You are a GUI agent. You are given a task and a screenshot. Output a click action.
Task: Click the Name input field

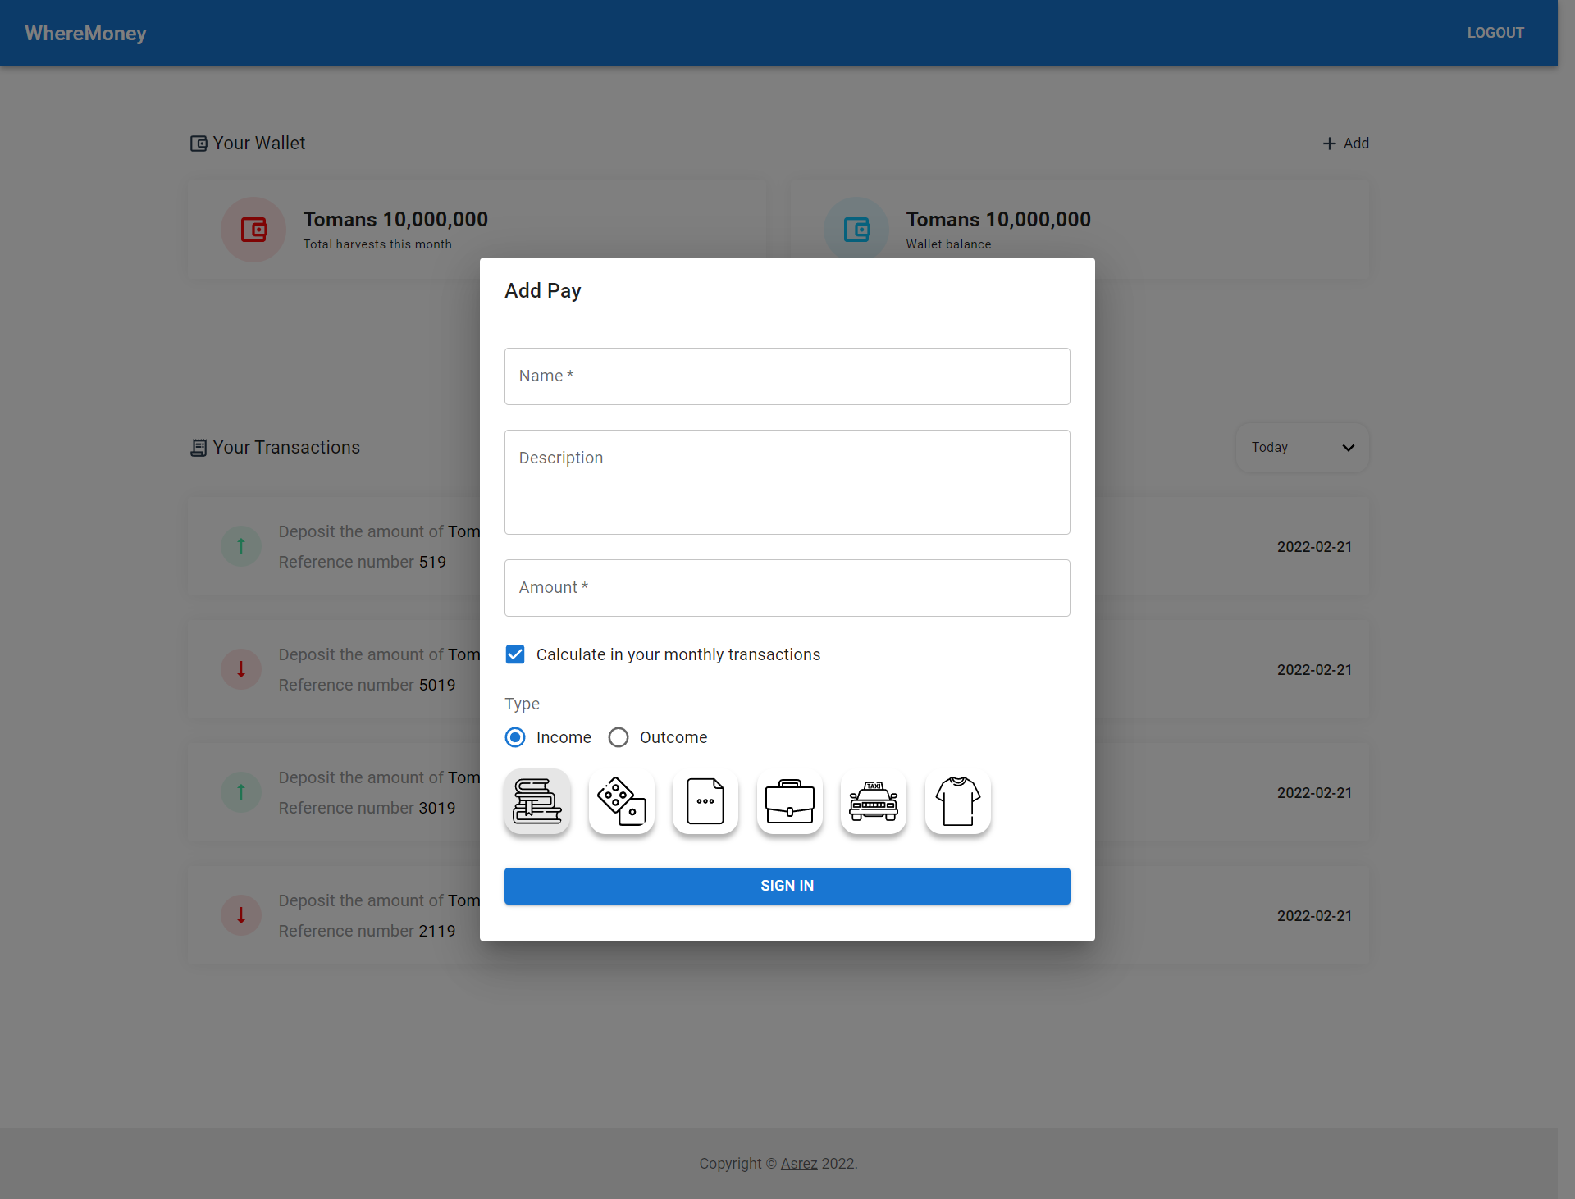click(787, 376)
